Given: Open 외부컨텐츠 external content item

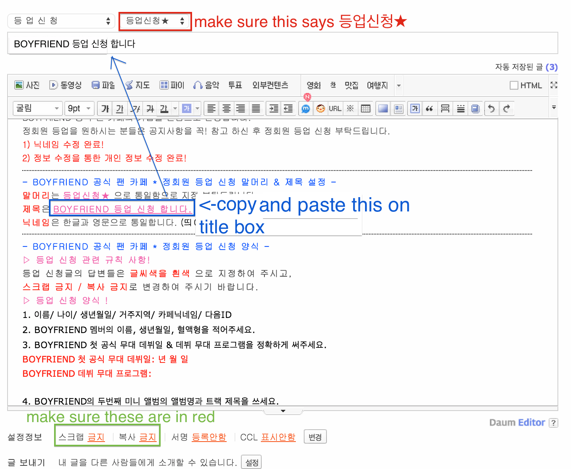Looking at the screenshot, I should pyautogui.click(x=270, y=85).
